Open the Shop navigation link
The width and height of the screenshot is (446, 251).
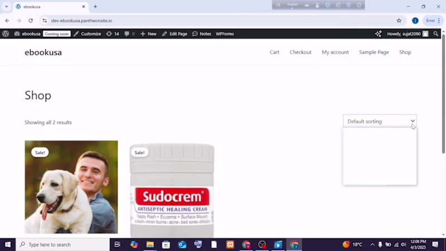coord(405,52)
